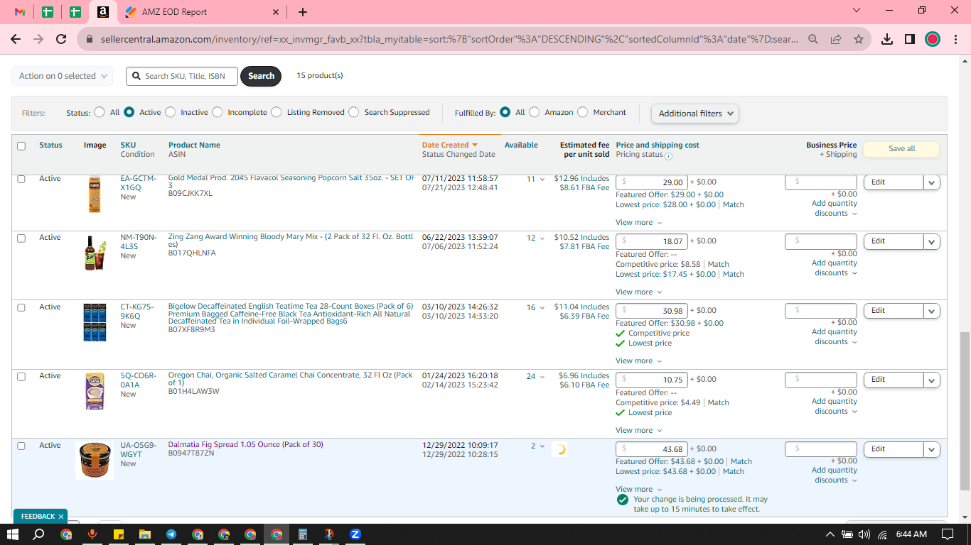Check the Oregon Chai row checkbox
This screenshot has height=545, width=971.
21,377
